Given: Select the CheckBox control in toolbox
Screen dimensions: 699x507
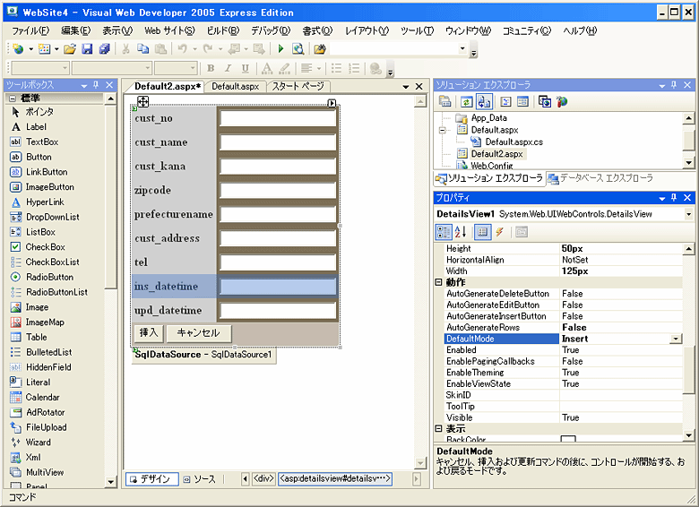Looking at the screenshot, I should (x=45, y=246).
